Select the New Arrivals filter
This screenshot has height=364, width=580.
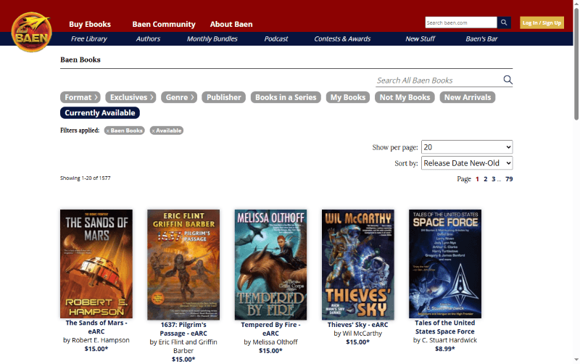click(x=468, y=97)
